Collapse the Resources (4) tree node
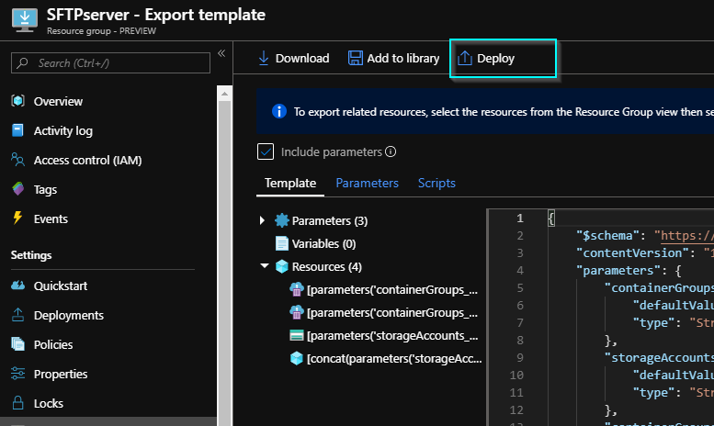The height and width of the screenshot is (426, 714). click(x=264, y=266)
